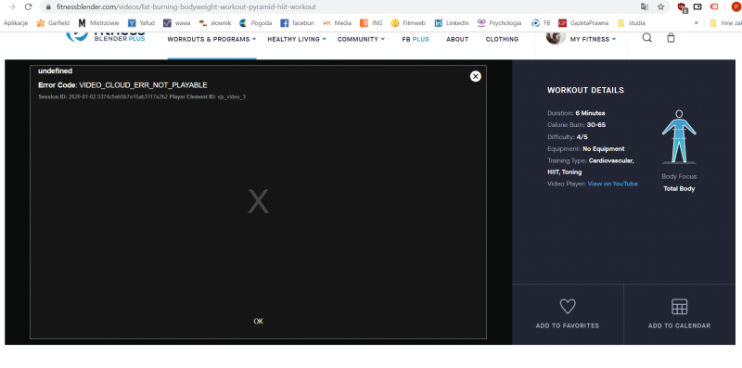The width and height of the screenshot is (742, 368).
Task: Open Pogoda bookmark
Action: click(x=256, y=22)
